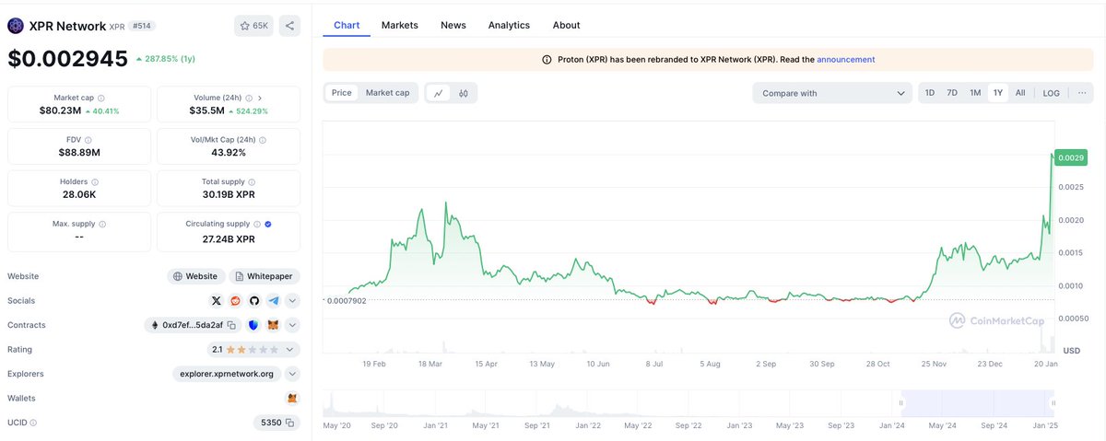The width and height of the screenshot is (1106, 441).
Task: Click the highlighted range selector window
Action: [x=978, y=403]
